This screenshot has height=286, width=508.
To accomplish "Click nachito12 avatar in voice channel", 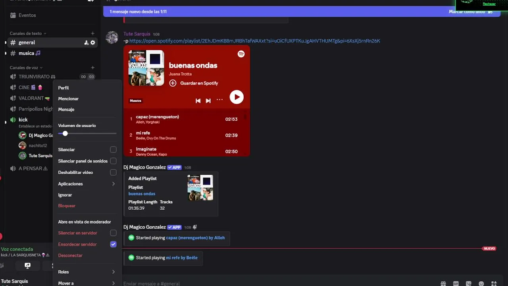I will tap(23, 145).
